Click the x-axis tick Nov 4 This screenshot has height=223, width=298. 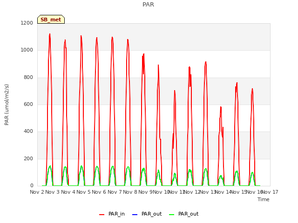pos(68,192)
